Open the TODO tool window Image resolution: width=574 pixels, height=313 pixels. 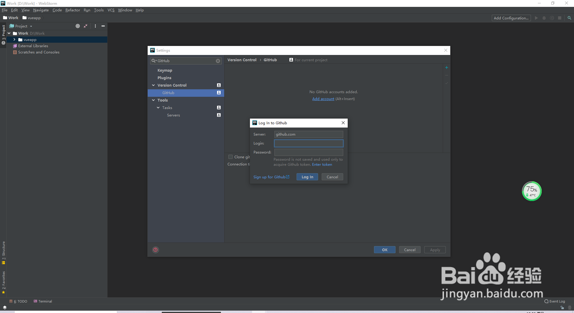(18, 301)
